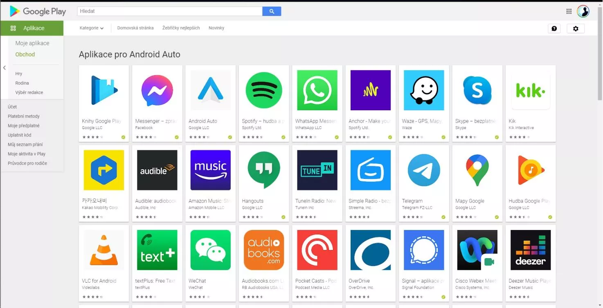Open the Signal app icon
The width and height of the screenshot is (603, 308).
click(x=424, y=250)
